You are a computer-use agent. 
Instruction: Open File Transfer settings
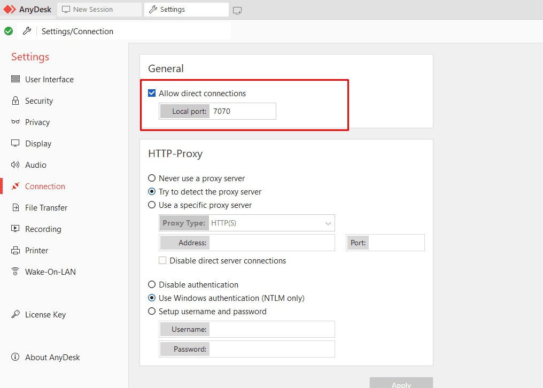(x=46, y=207)
